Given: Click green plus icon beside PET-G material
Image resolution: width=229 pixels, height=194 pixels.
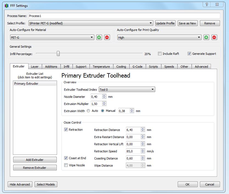Looking at the screenshot, I should [99, 38].
